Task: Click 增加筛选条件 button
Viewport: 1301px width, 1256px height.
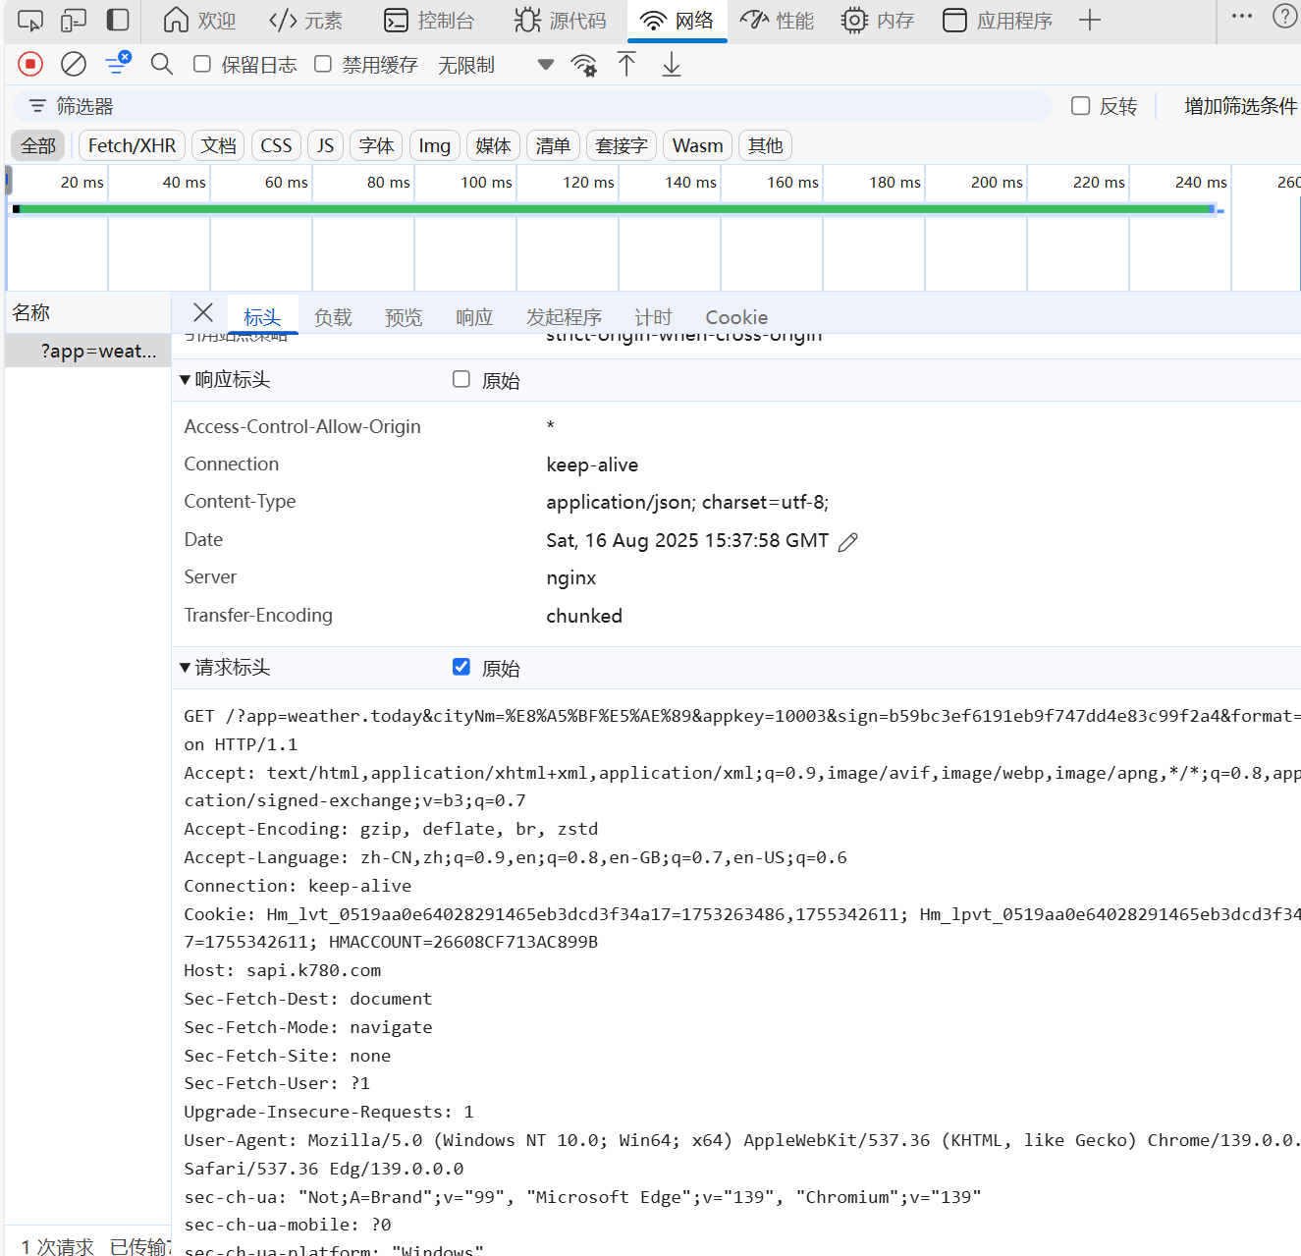Action: click(x=1240, y=106)
